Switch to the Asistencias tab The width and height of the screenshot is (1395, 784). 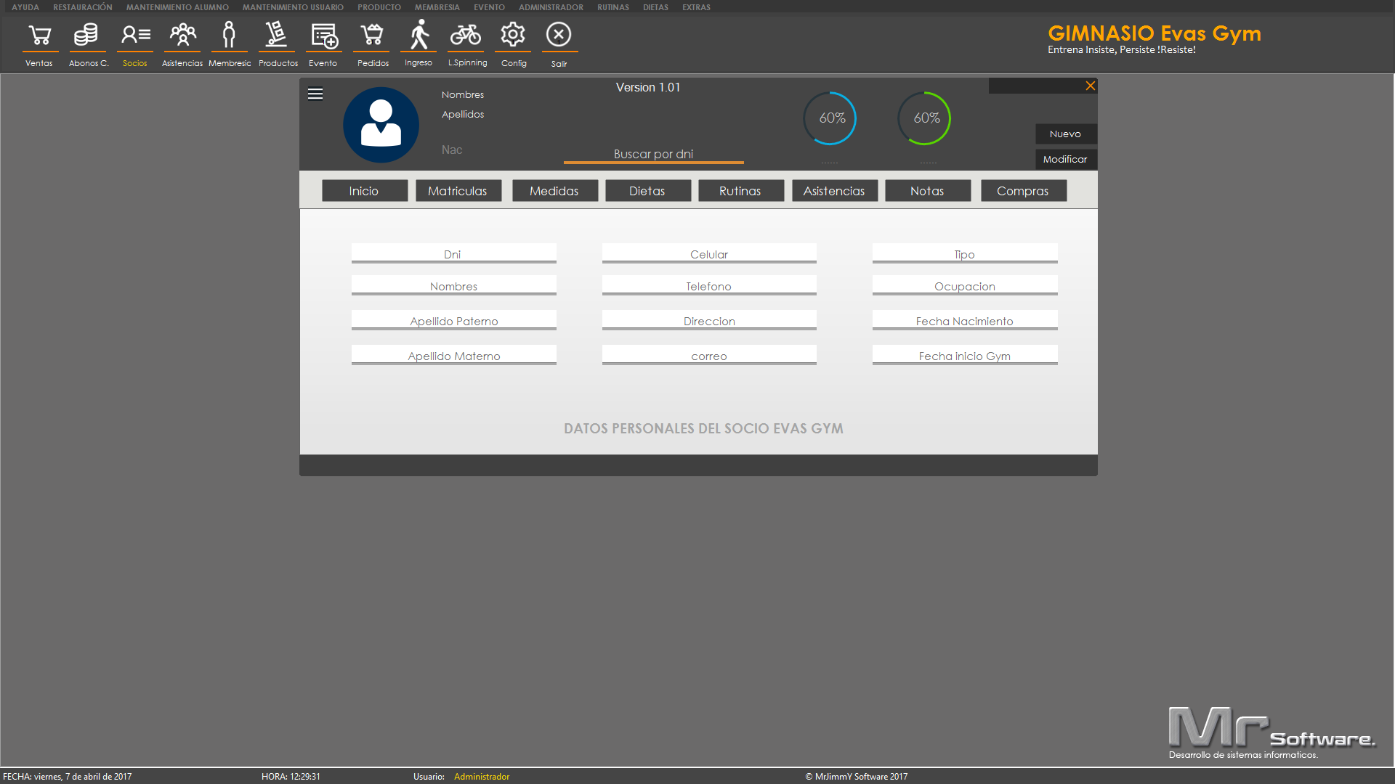(835, 191)
